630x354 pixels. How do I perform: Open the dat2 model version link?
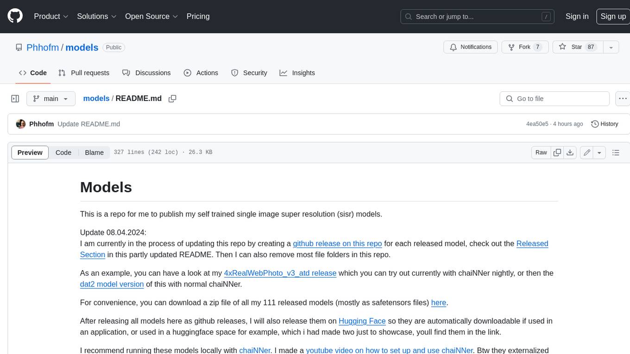(112, 284)
